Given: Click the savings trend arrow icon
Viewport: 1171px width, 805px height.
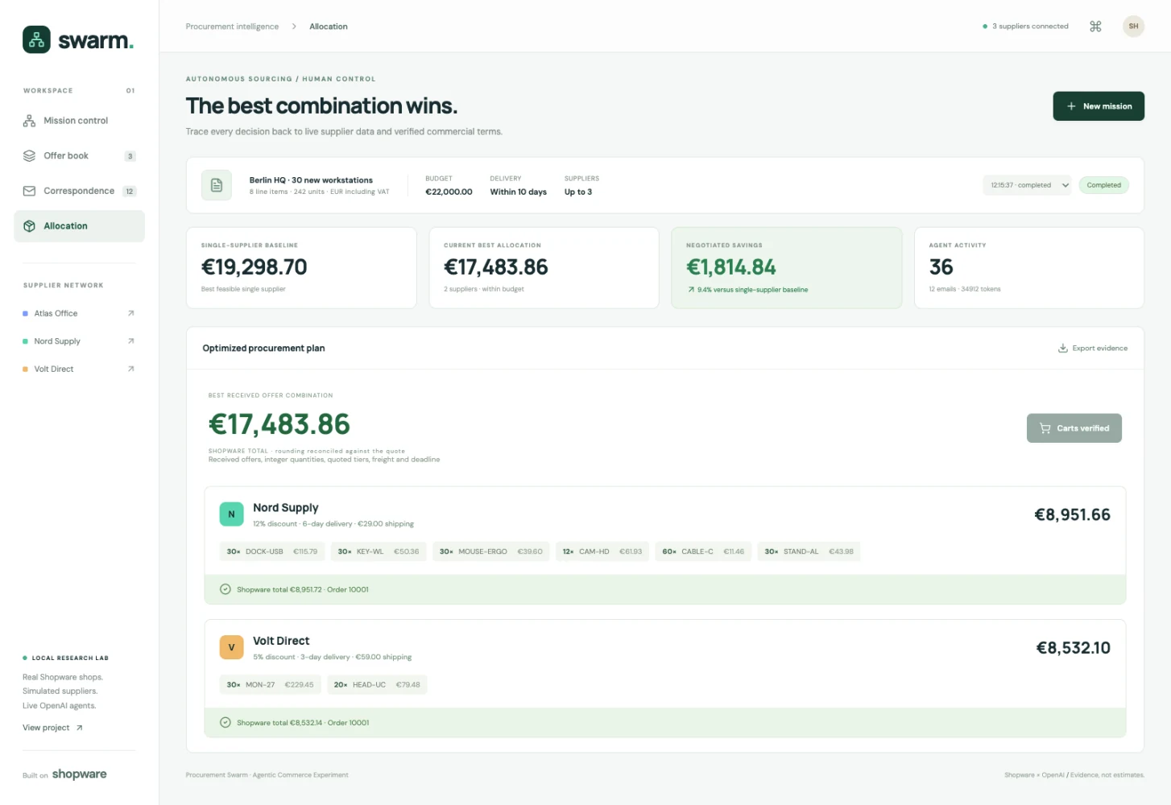Looking at the screenshot, I should [691, 290].
